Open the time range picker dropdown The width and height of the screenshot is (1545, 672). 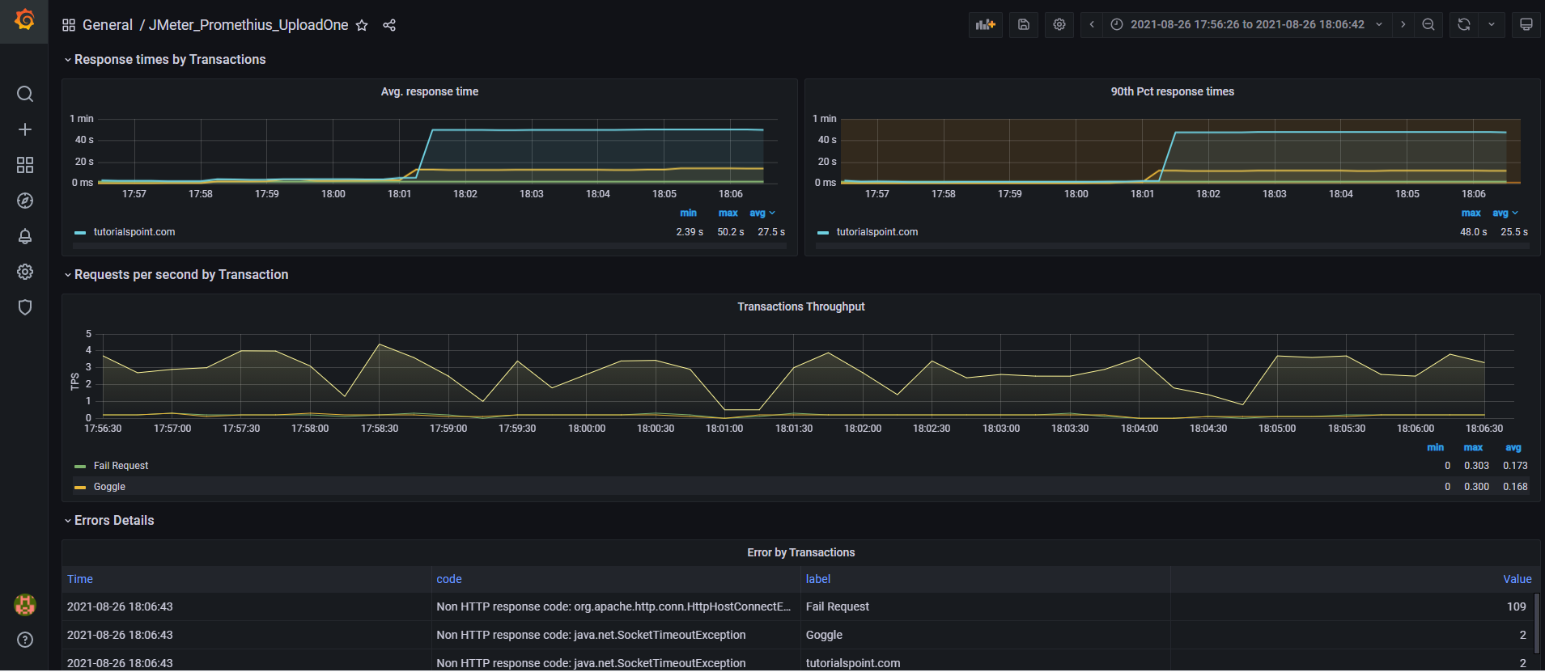click(1246, 25)
